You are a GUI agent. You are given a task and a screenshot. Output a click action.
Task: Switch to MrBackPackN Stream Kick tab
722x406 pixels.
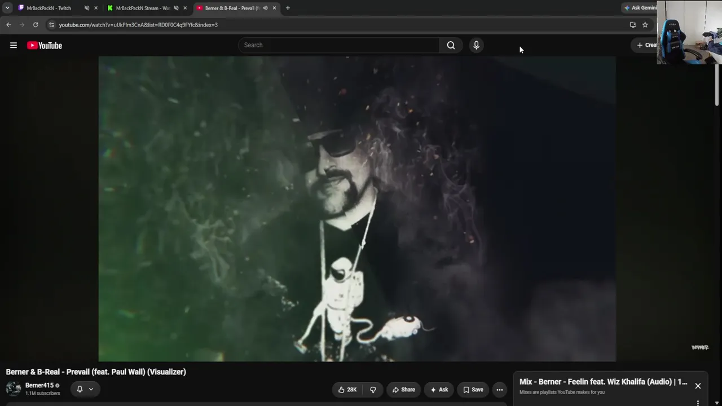coord(142,8)
